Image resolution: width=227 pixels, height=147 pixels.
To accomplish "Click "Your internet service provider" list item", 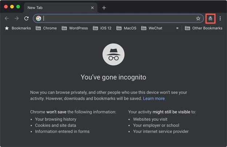I will [x=161, y=131].
